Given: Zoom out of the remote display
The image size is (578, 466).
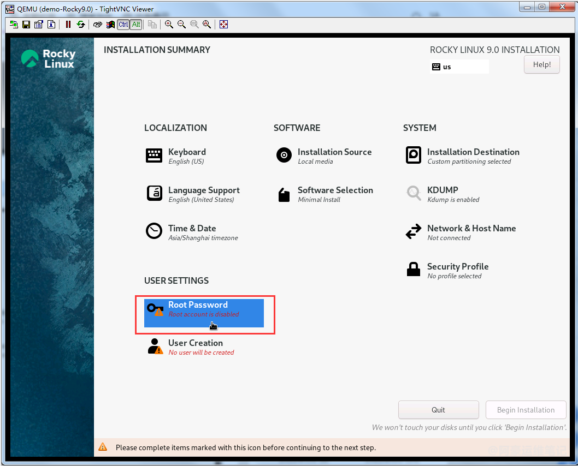Looking at the screenshot, I should click(182, 25).
